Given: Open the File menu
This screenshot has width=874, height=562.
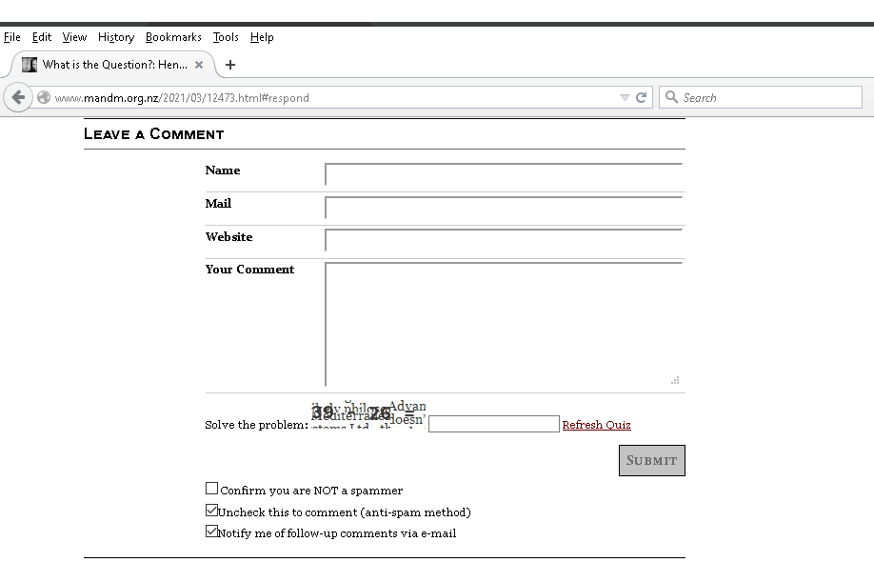Looking at the screenshot, I should [x=12, y=37].
